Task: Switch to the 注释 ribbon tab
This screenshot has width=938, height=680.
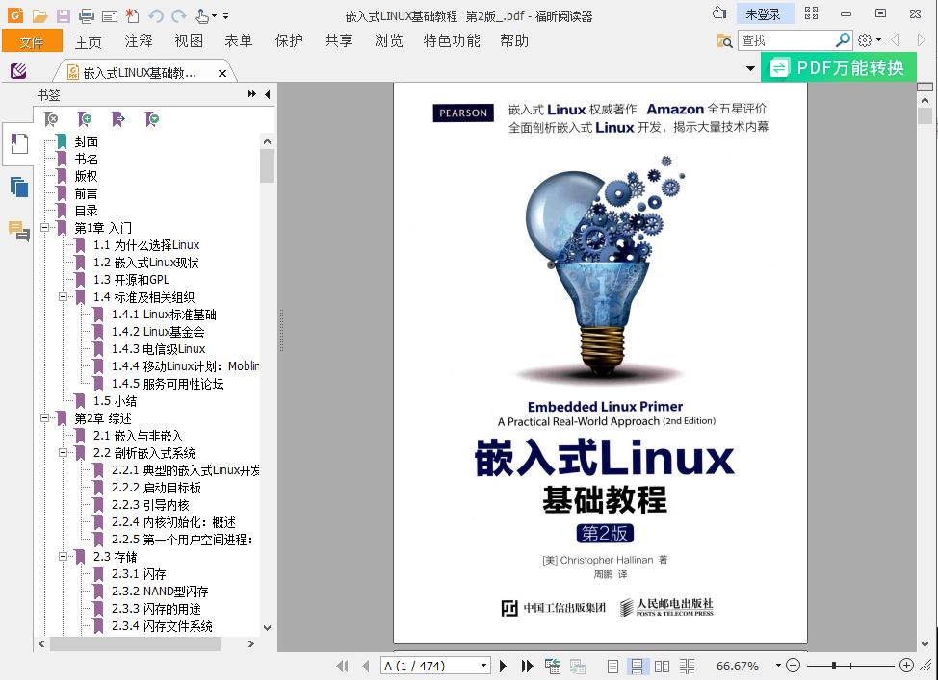Action: click(139, 40)
